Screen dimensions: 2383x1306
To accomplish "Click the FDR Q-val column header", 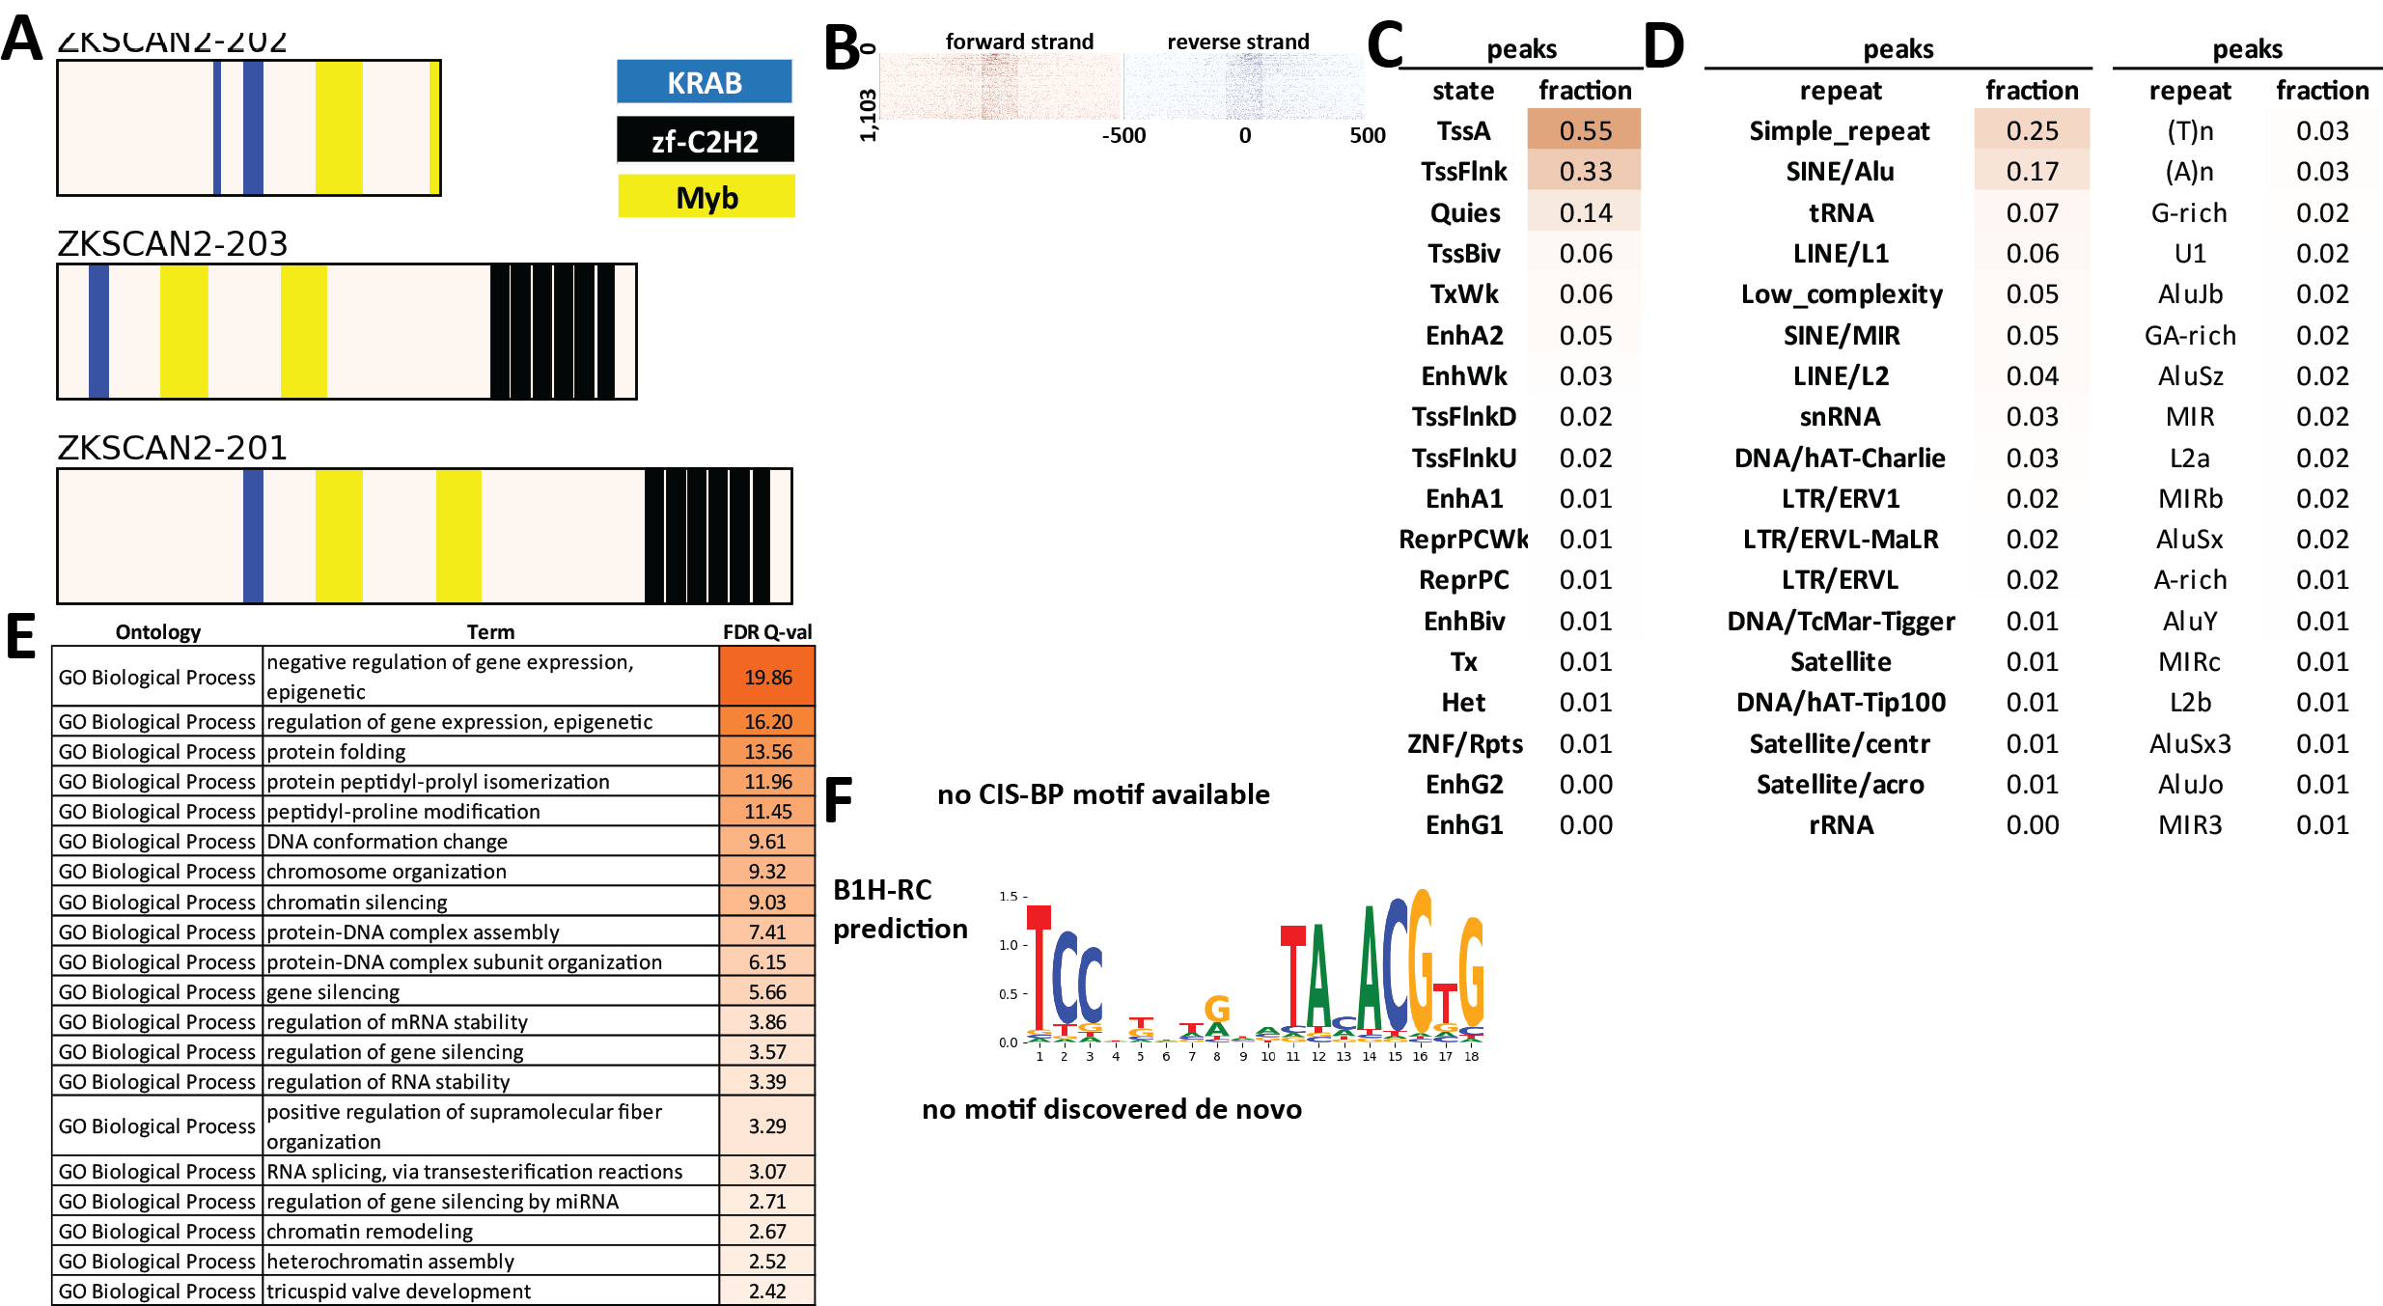I will coord(767,632).
